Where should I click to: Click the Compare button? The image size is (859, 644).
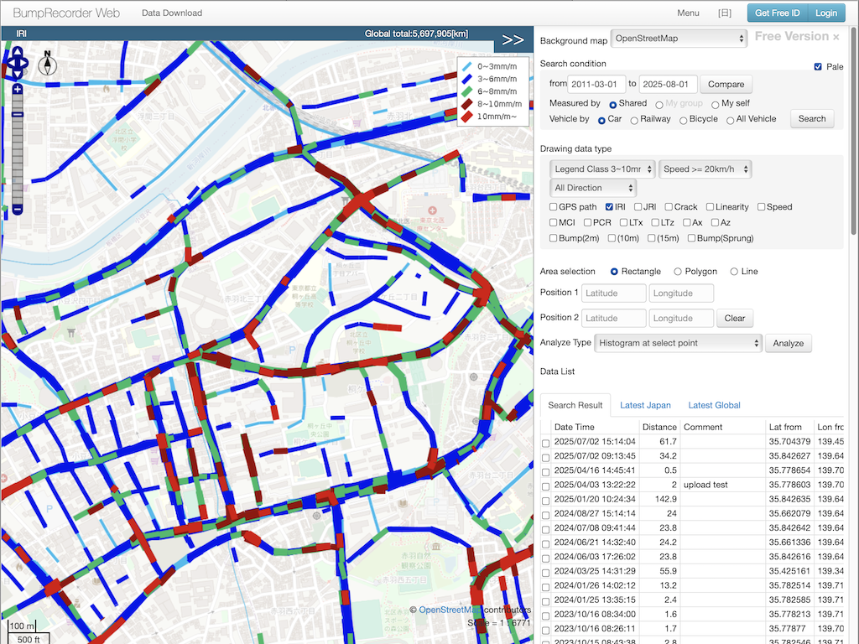(726, 85)
